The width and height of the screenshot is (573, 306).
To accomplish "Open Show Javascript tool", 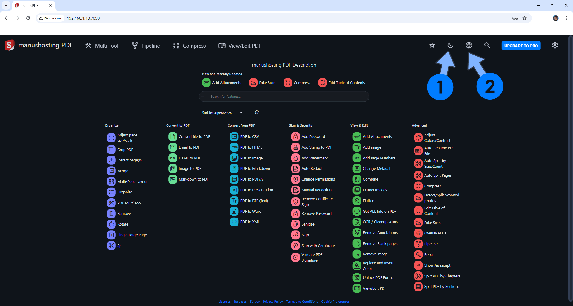I will coord(432,265).
